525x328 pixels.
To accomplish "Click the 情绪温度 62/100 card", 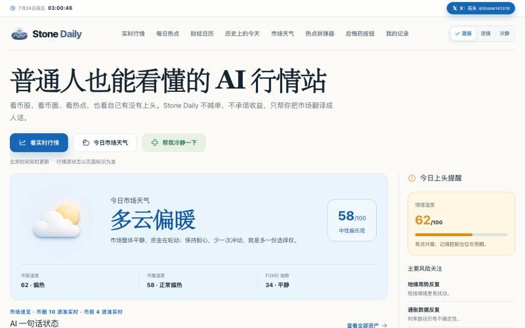I will [461, 224].
